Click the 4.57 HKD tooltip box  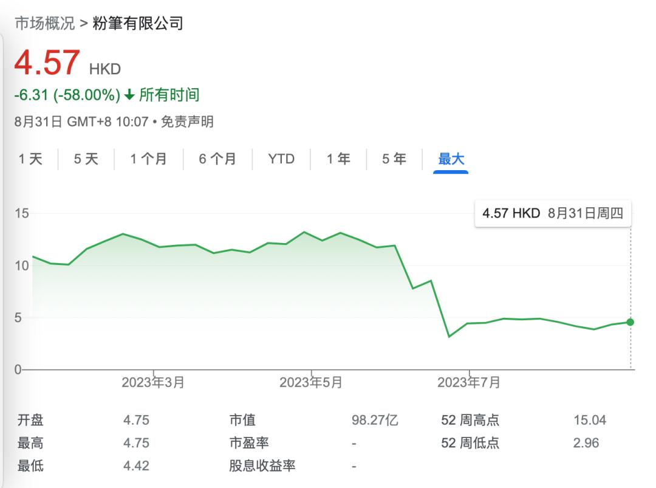[x=553, y=213]
